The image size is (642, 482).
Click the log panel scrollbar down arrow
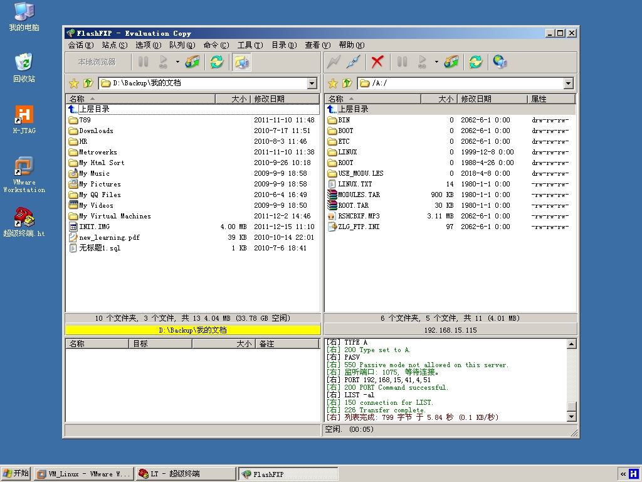coord(572,417)
